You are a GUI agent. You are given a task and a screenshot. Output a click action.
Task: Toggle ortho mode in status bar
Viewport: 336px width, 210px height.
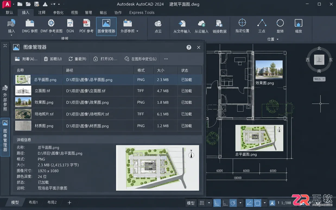(225, 203)
